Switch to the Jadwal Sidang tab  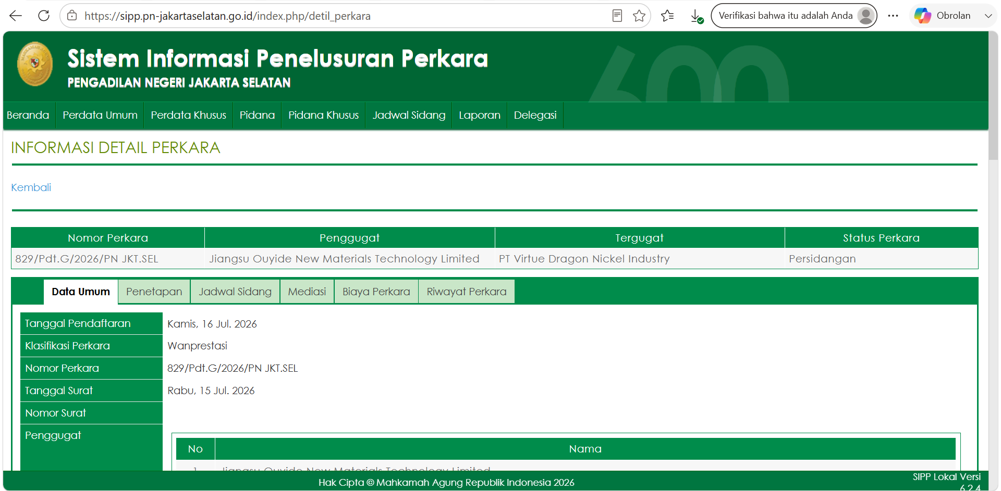(x=235, y=292)
